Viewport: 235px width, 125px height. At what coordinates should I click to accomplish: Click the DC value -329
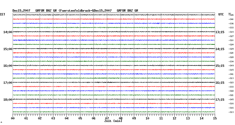coord(231,49)
